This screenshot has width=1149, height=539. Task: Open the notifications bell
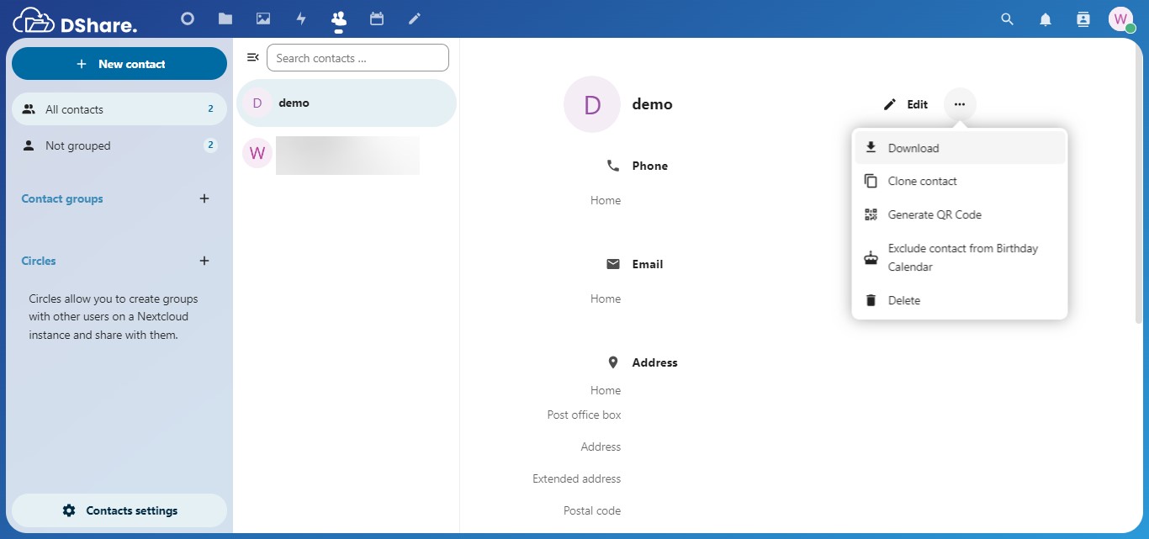(1046, 19)
